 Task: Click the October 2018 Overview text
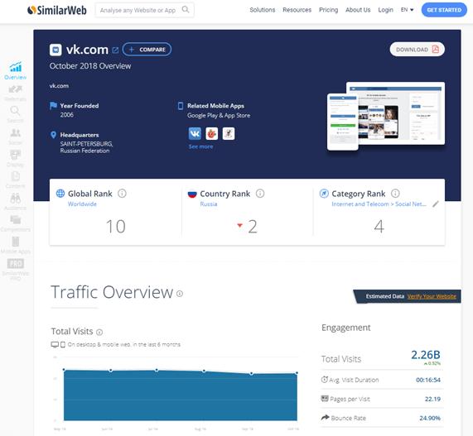click(90, 66)
